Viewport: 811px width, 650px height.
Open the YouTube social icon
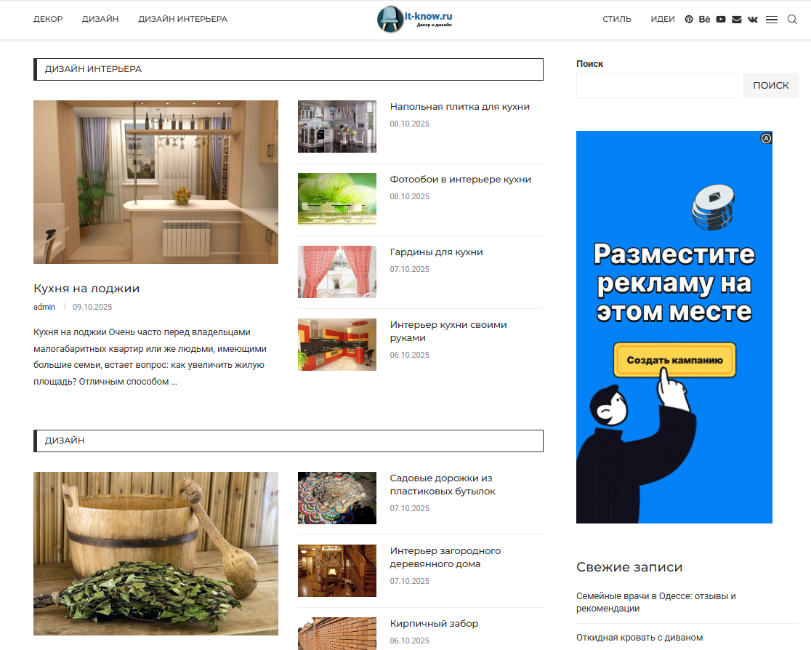(720, 19)
